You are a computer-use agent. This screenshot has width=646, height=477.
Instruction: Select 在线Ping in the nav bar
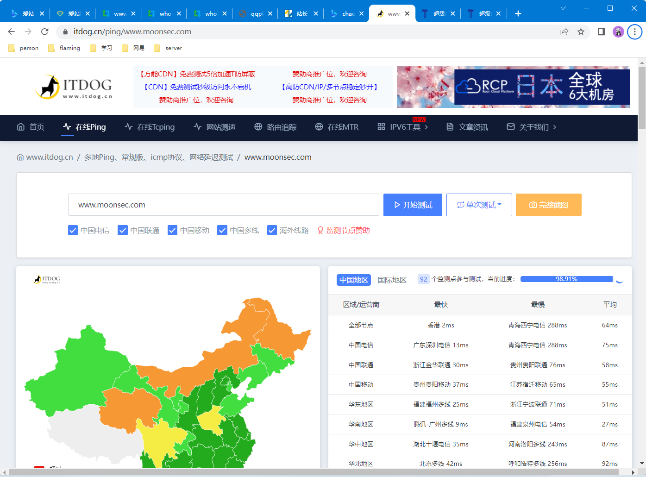coord(84,127)
